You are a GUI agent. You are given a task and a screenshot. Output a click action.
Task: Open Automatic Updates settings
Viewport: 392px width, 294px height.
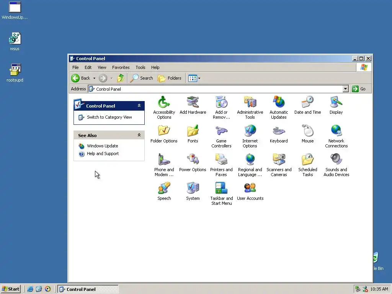coord(279,108)
